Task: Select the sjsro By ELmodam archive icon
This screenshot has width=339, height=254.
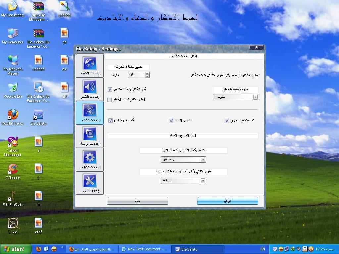Action: (38, 11)
